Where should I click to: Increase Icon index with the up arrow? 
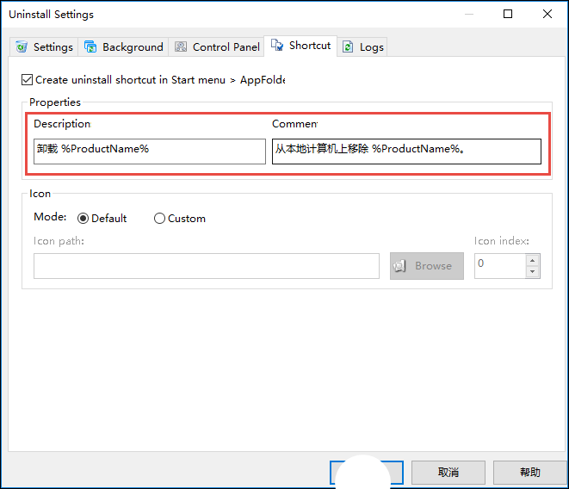pyautogui.click(x=532, y=260)
